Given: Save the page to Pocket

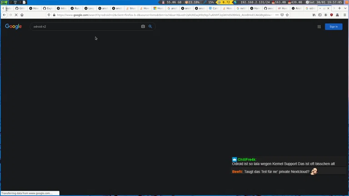Looking at the screenshot, I should 282,15.
